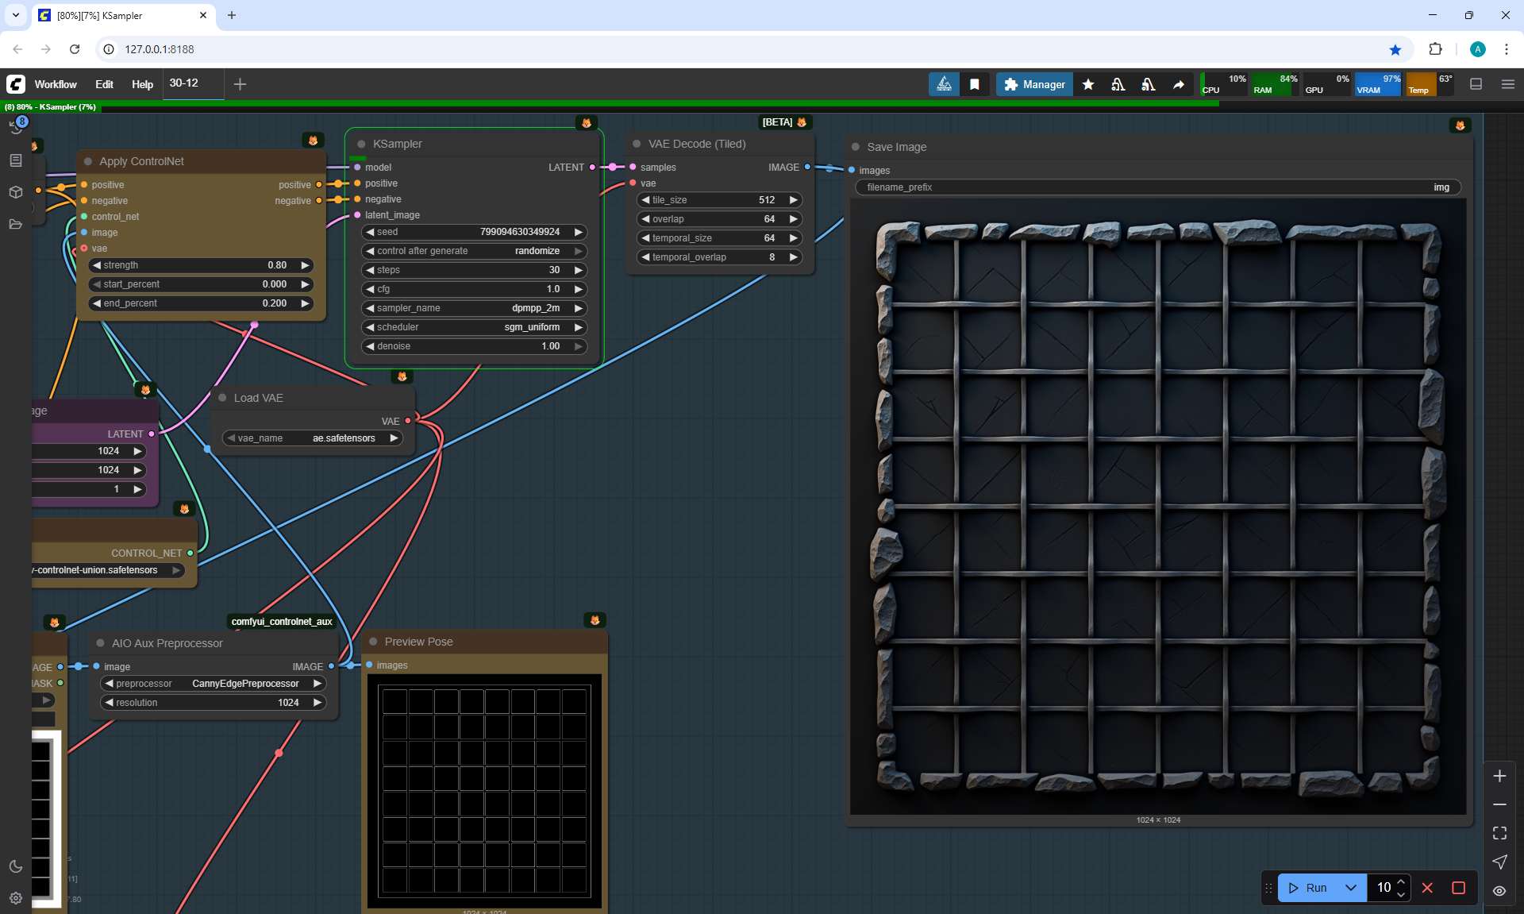The height and width of the screenshot is (914, 1524).
Task: Cancel current run with red X icon
Action: coord(1427,888)
